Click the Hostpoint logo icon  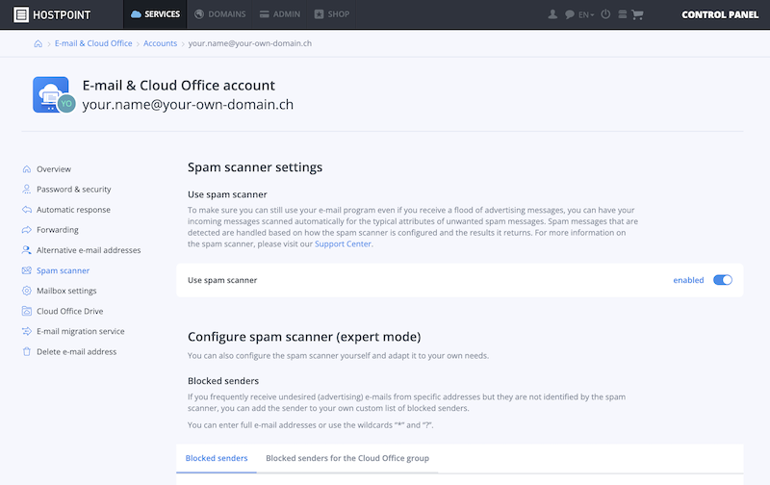(x=20, y=14)
